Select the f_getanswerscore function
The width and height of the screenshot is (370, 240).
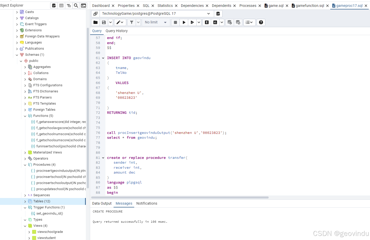(61, 122)
